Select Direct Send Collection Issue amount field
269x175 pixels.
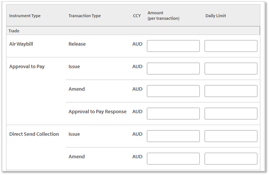click(173, 136)
